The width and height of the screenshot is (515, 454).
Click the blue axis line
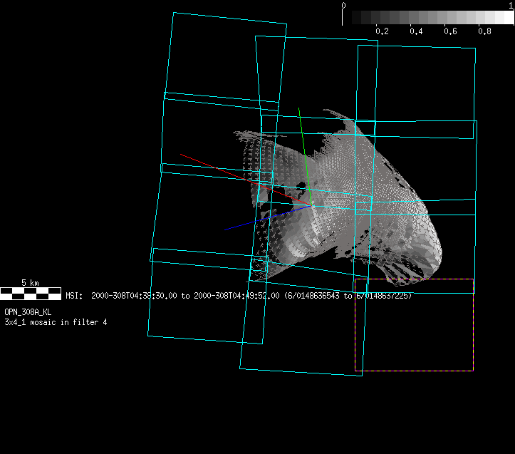256,220
